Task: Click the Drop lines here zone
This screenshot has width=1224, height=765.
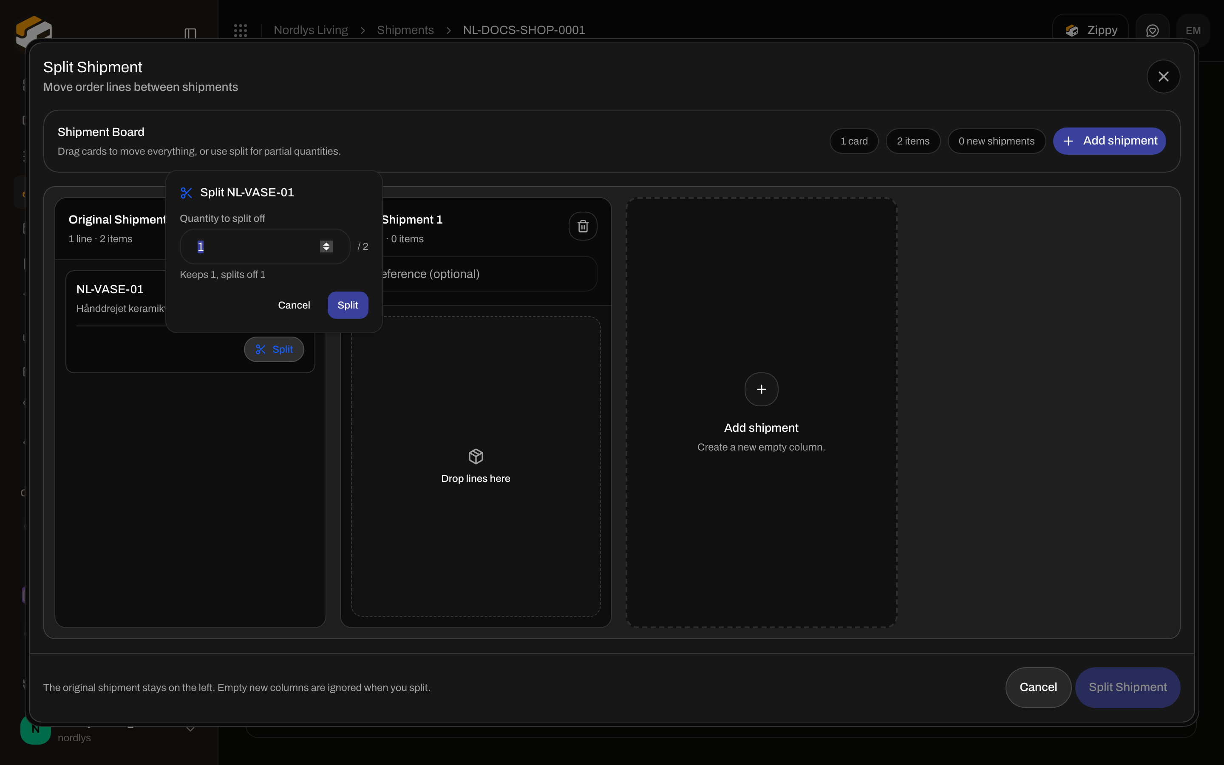Action: point(476,467)
